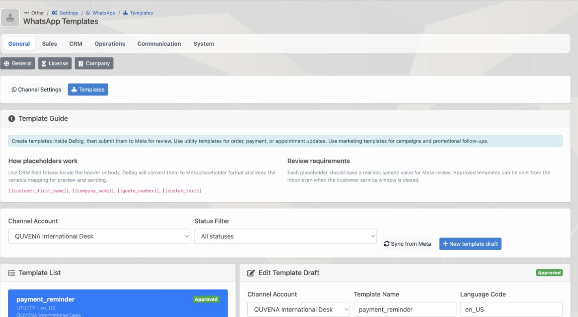Open WhatsApp Channel Settings
Image resolution: width=578 pixels, height=317 pixels.
[36, 89]
